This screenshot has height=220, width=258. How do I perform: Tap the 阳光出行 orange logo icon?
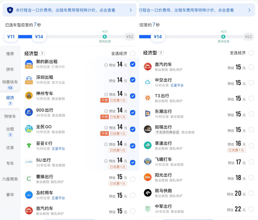point(147,177)
